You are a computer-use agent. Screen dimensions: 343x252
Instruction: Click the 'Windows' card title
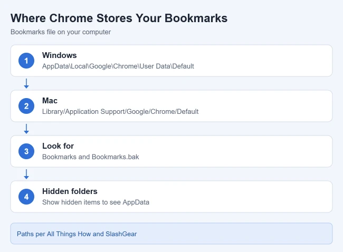point(60,55)
